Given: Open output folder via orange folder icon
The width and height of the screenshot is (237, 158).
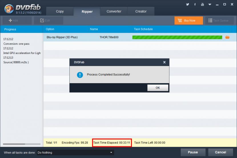Looking at the screenshot, I should 227,37.
